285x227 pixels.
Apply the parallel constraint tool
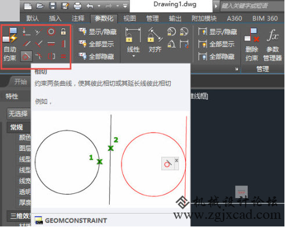(26, 44)
